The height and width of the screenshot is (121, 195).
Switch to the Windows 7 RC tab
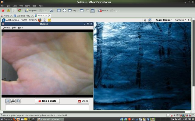point(22,16)
